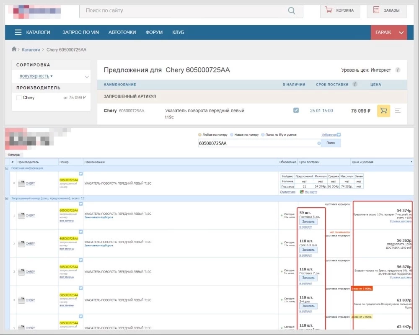Select Поиск по б/у и уценке option
Screen dimensions: 419x335
(262, 135)
